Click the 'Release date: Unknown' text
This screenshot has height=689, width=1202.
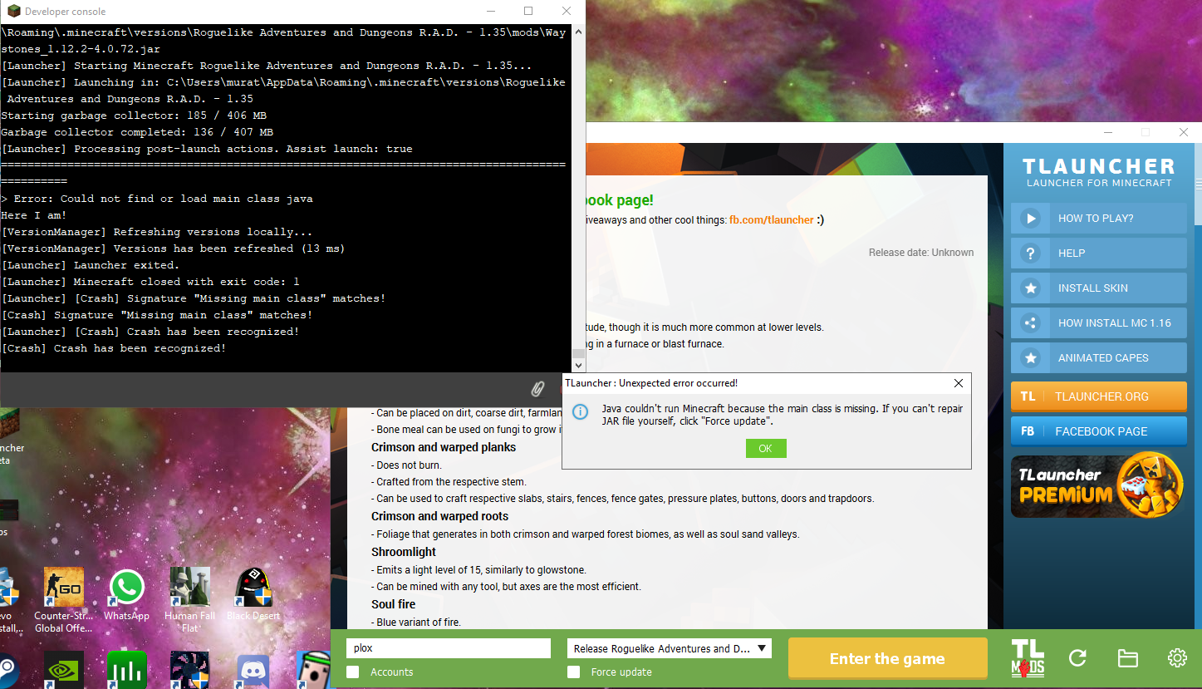tap(921, 253)
